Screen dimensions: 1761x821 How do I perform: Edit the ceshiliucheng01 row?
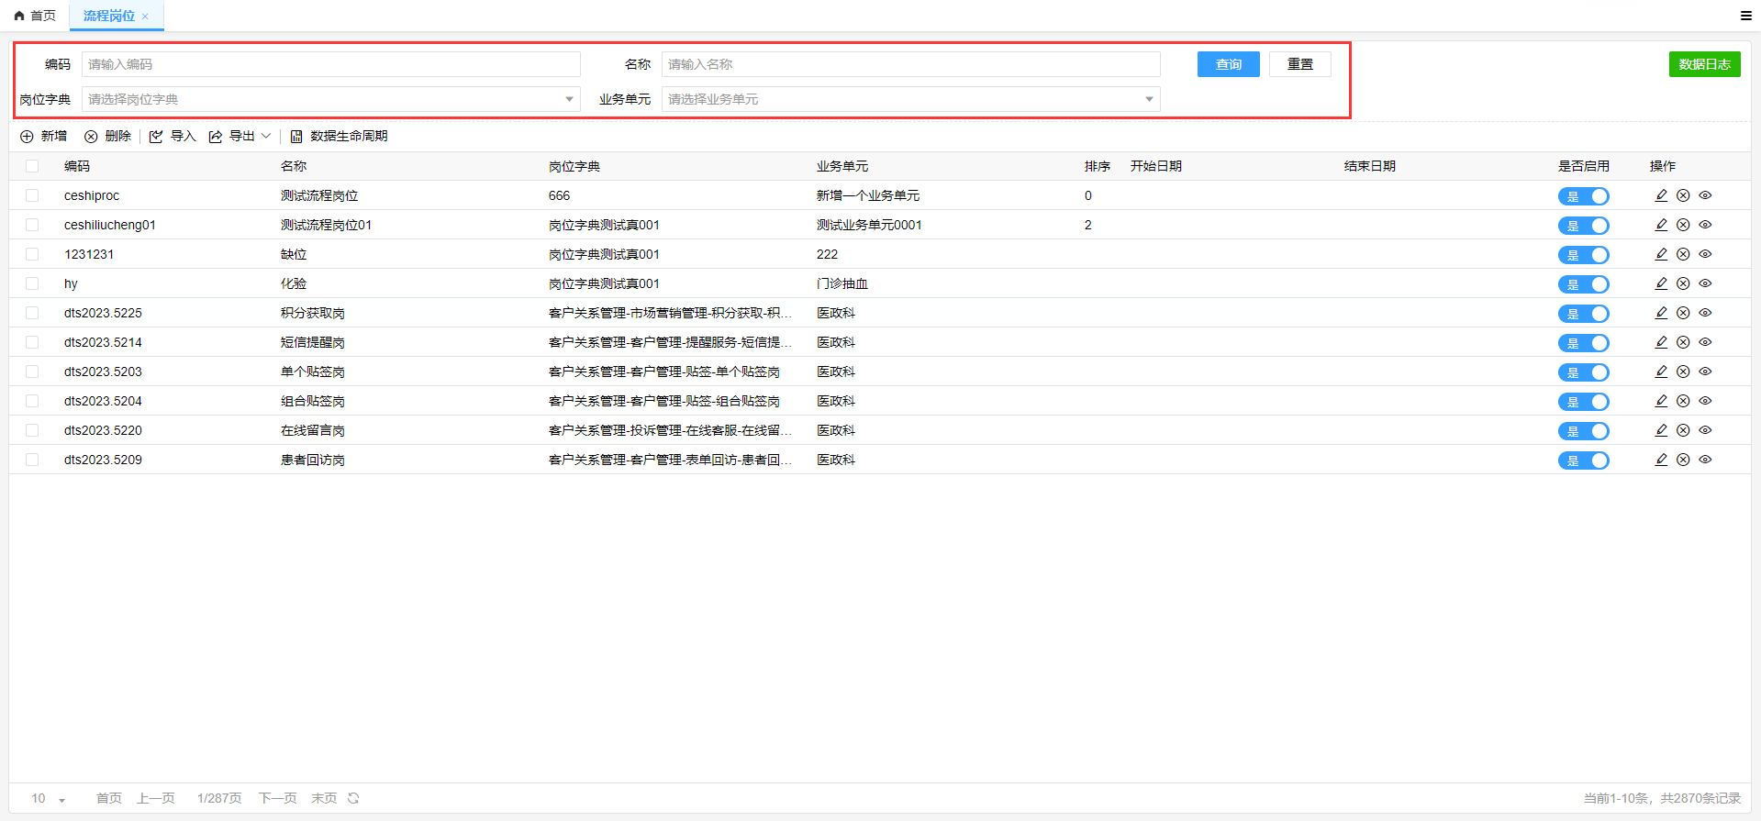click(x=1661, y=225)
